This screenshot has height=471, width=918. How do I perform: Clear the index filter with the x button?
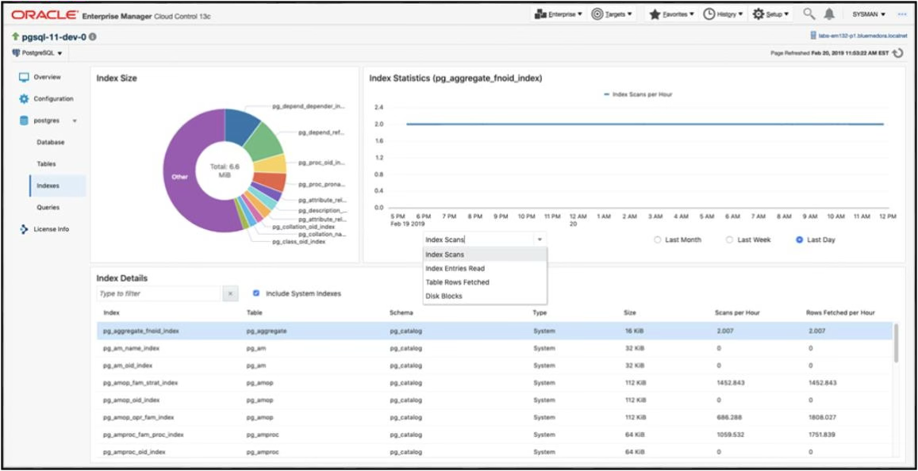pos(229,293)
